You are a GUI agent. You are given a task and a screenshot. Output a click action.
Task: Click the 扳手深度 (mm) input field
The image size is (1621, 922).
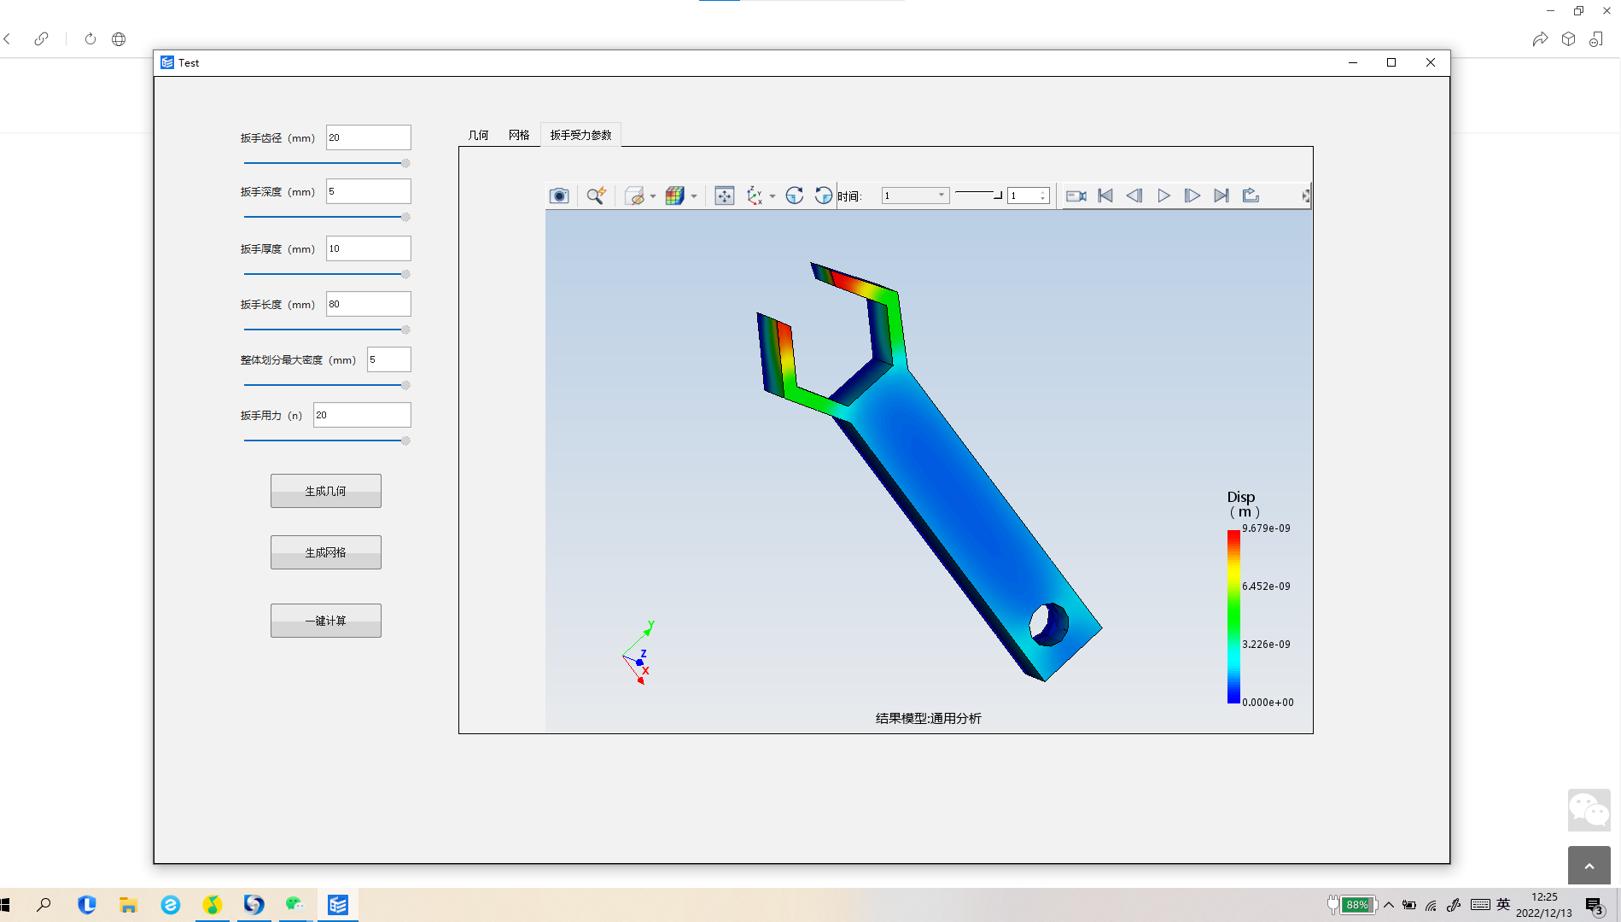click(x=369, y=191)
